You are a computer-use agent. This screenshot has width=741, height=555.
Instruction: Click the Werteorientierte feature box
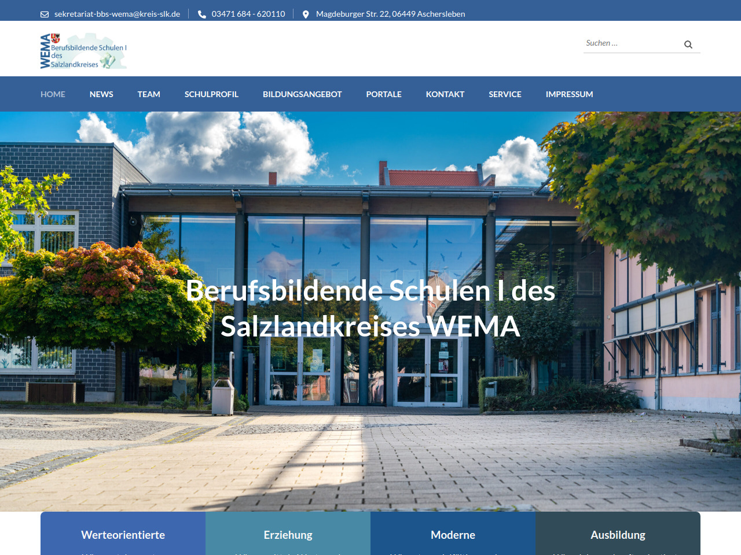pyautogui.click(x=123, y=535)
